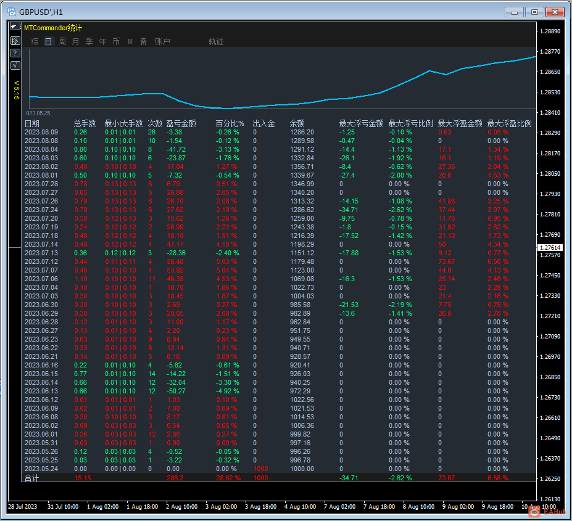The width and height of the screenshot is (572, 521).
Task: Open the 轨迹 track tab
Action: 216,41
